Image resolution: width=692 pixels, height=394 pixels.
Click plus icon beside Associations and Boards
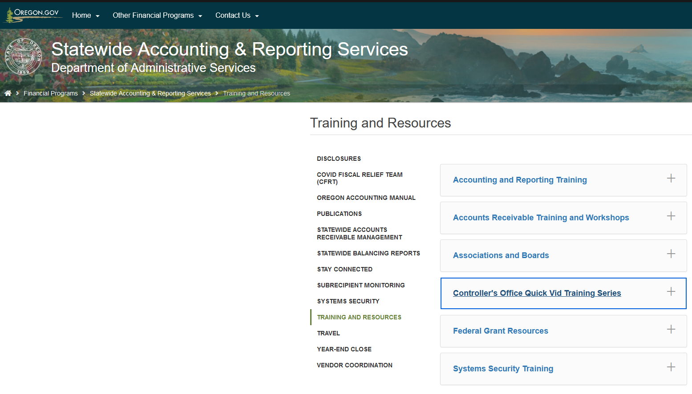(671, 254)
